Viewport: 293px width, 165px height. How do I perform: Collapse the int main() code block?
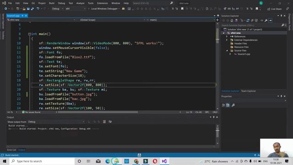[x=29, y=34]
